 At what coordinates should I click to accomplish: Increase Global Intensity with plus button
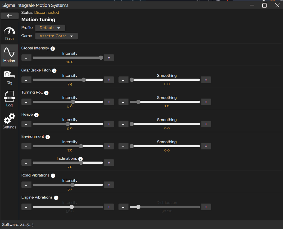point(109,58)
